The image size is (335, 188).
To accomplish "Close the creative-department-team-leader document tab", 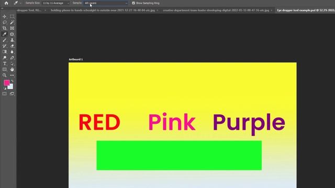I will tap(272, 10).
